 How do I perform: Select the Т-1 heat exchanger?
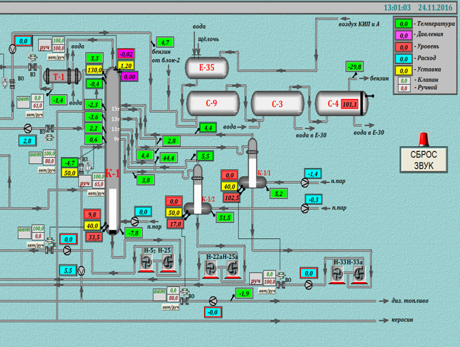[62, 77]
